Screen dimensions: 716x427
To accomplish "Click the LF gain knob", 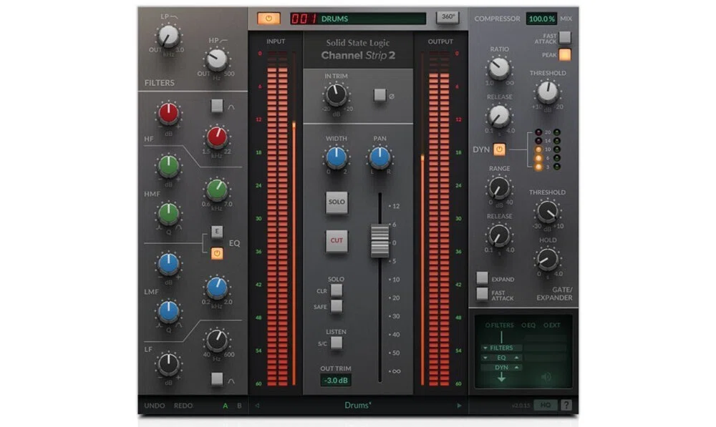I will click(168, 364).
